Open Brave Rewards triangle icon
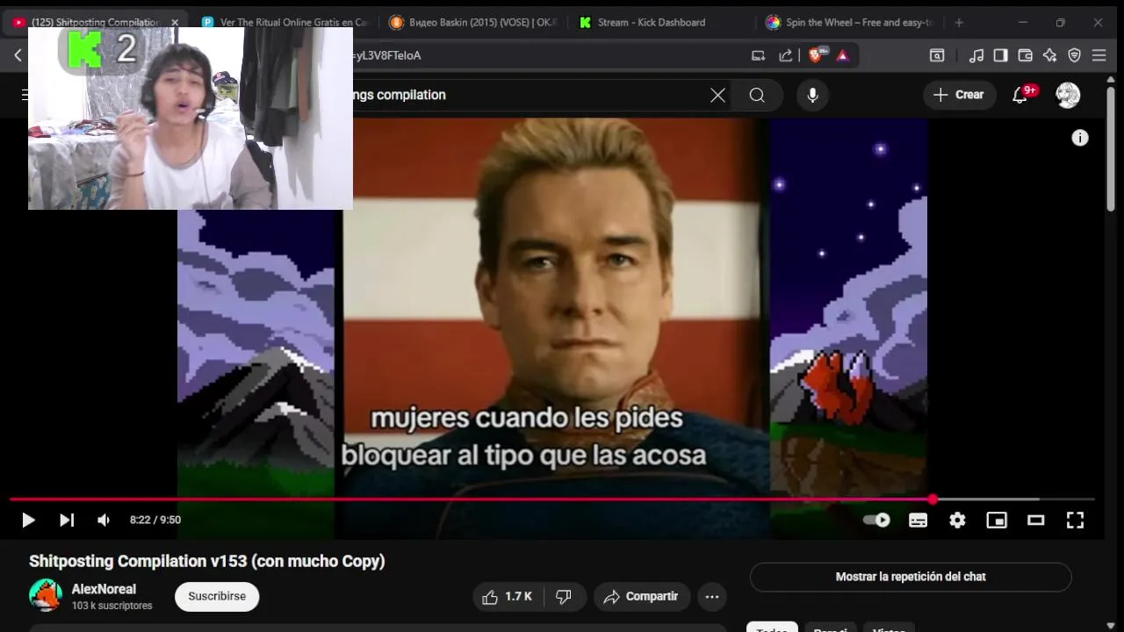 [x=843, y=55]
